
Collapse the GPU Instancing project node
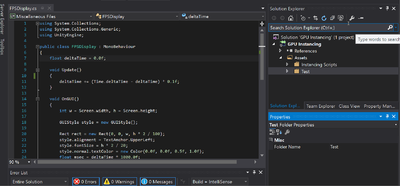tap(274, 44)
